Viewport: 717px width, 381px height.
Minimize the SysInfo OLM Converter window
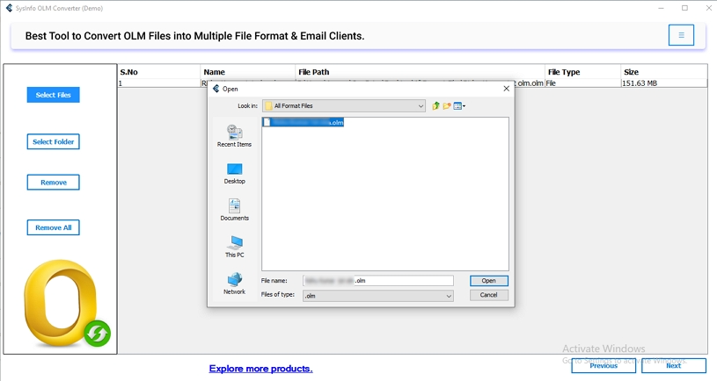pos(662,8)
